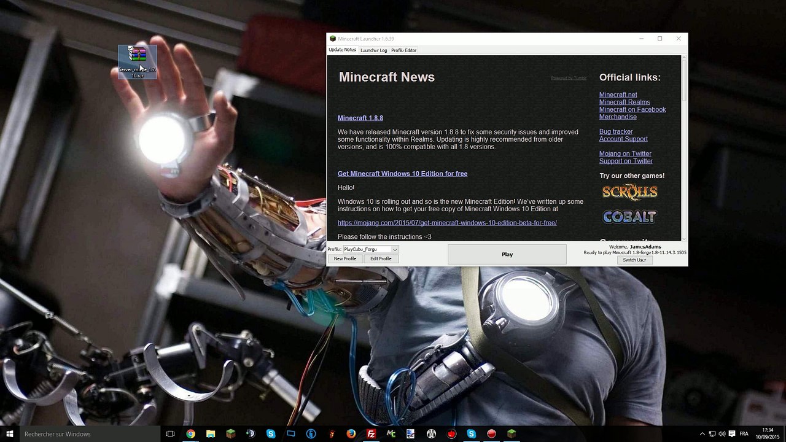Open the Profile Editor tab
The image size is (786, 442).
[403, 50]
